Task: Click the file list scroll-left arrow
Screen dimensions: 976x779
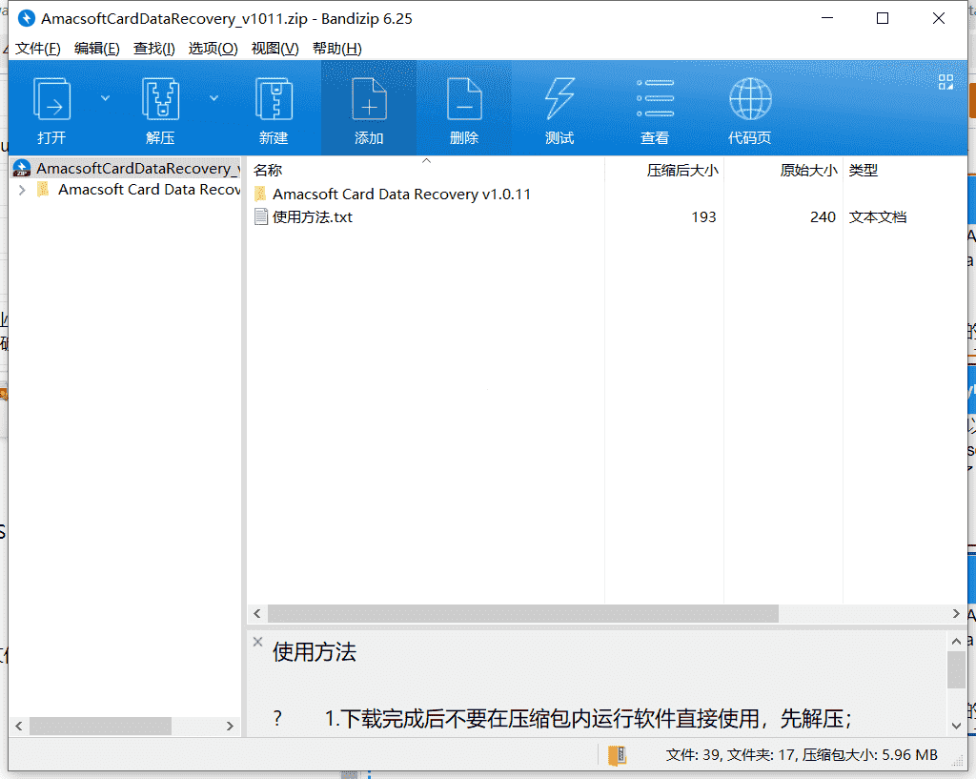Action: coord(257,614)
